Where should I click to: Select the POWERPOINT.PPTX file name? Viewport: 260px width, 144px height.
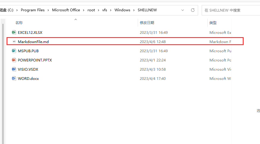(x=35, y=60)
